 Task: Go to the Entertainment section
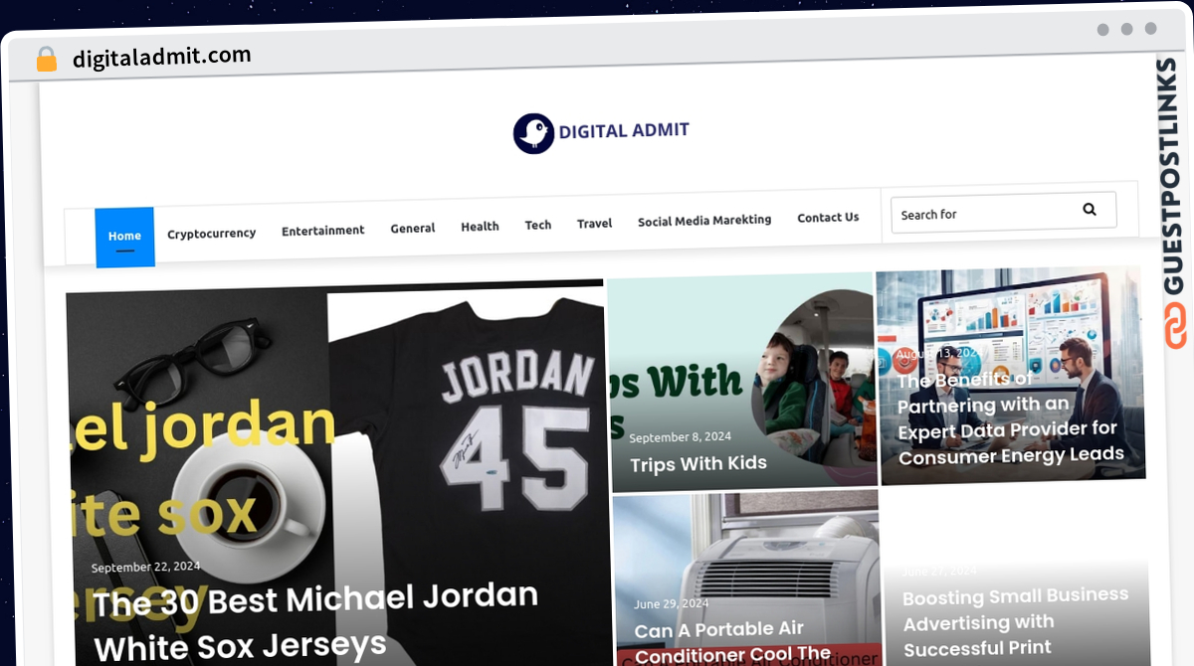click(x=322, y=231)
